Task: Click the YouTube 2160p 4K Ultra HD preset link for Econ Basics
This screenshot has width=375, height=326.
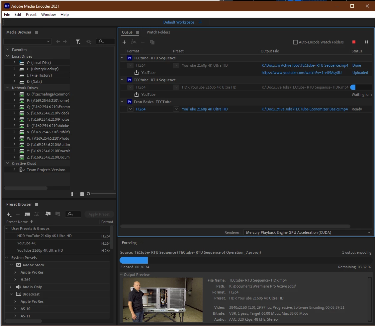Action: point(205,109)
